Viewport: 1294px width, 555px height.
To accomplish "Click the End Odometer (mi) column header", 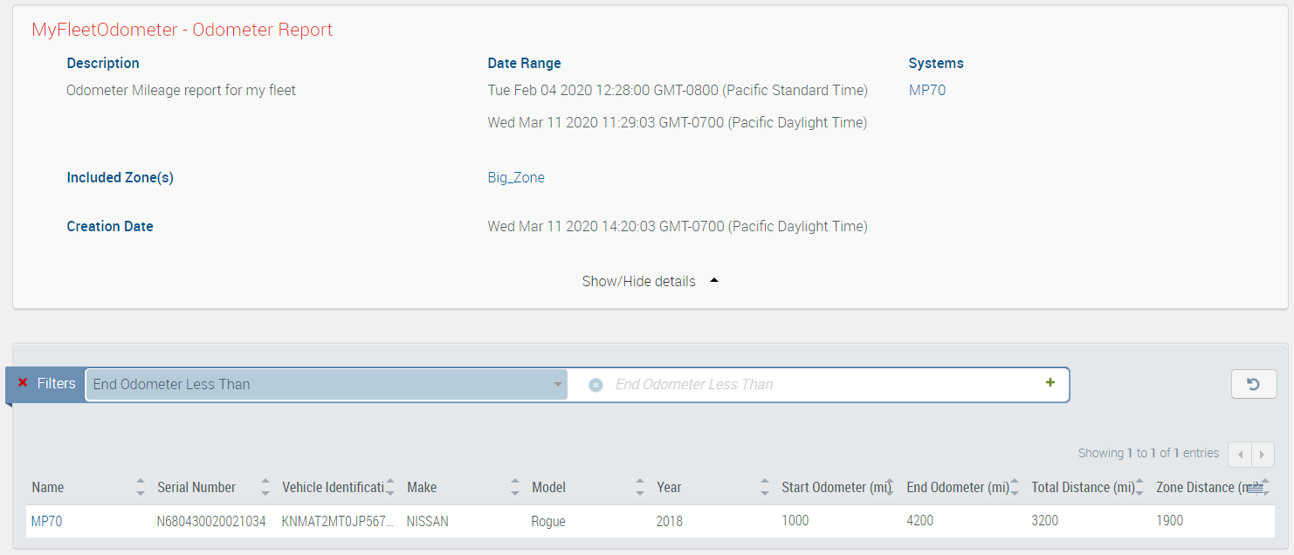I will click(x=957, y=488).
